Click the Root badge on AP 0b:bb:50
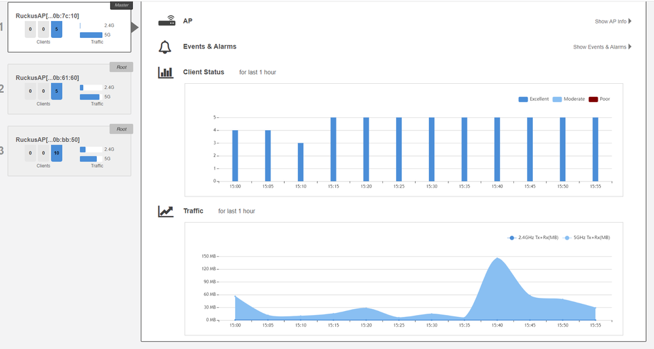654x349 pixels. click(121, 129)
